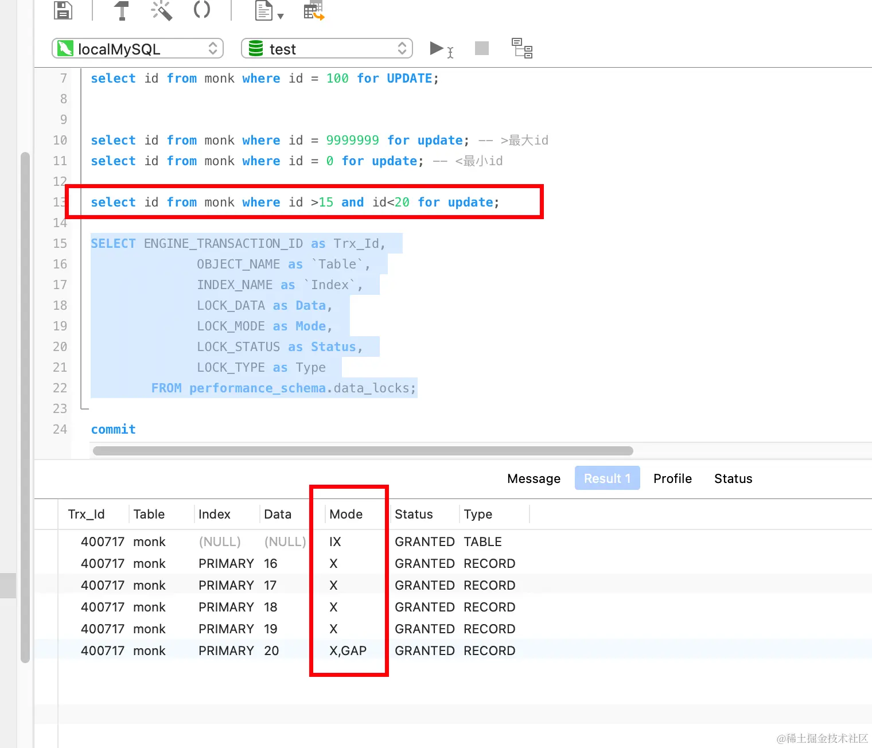Click the Save query floppy disk icon

[63, 10]
